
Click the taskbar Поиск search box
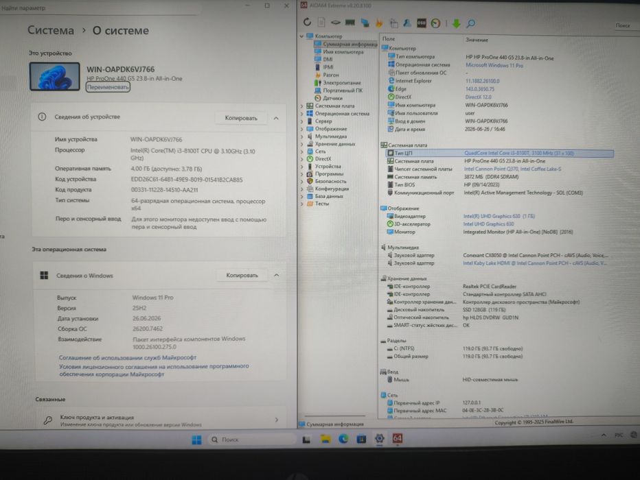[x=252, y=440]
